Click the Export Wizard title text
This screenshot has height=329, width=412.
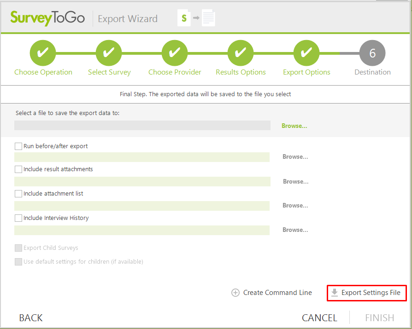pyautogui.click(x=128, y=19)
